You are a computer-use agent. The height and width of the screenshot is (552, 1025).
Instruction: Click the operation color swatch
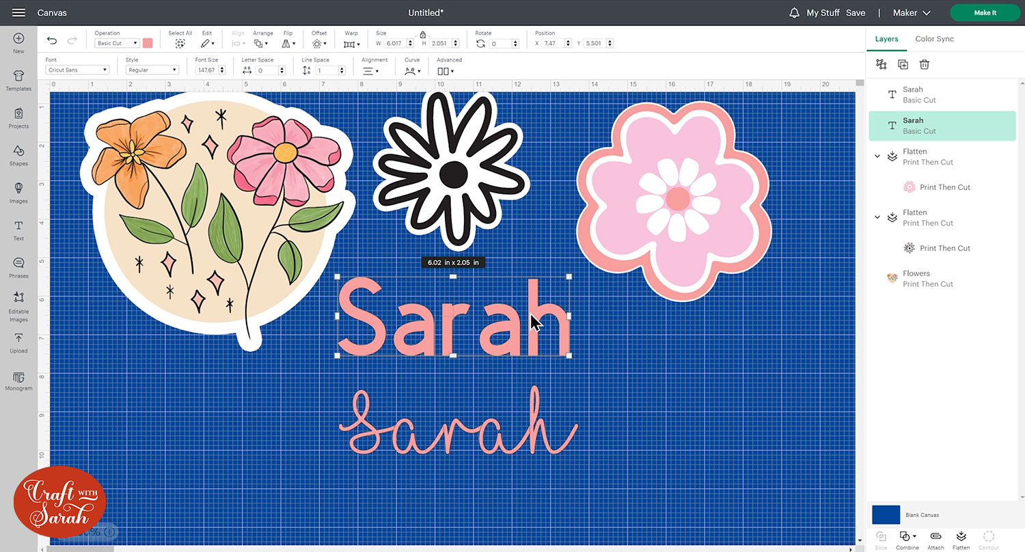(x=148, y=43)
